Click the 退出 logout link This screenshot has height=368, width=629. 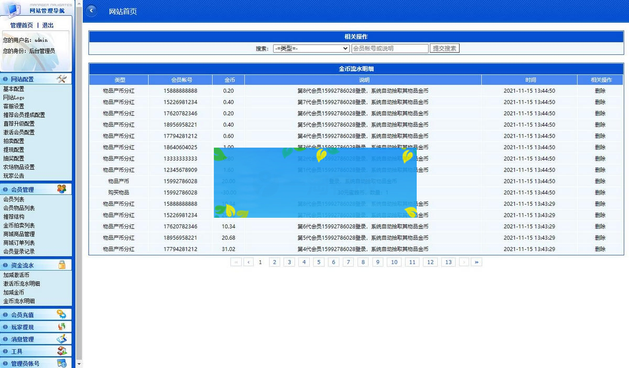pos(48,25)
